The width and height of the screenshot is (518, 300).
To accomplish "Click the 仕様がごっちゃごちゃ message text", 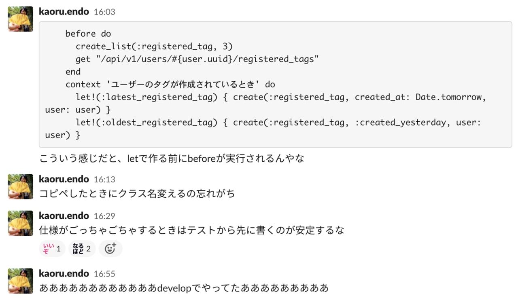I will click(x=191, y=230).
